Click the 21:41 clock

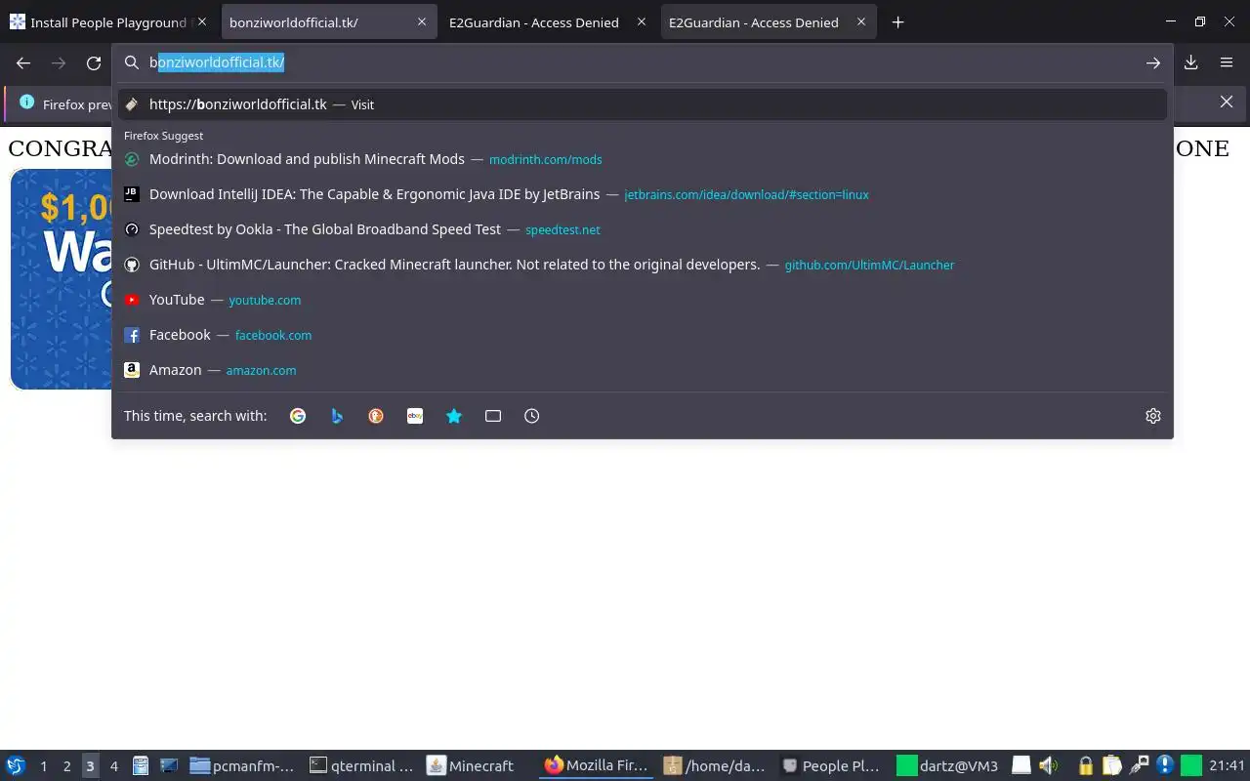(1227, 765)
